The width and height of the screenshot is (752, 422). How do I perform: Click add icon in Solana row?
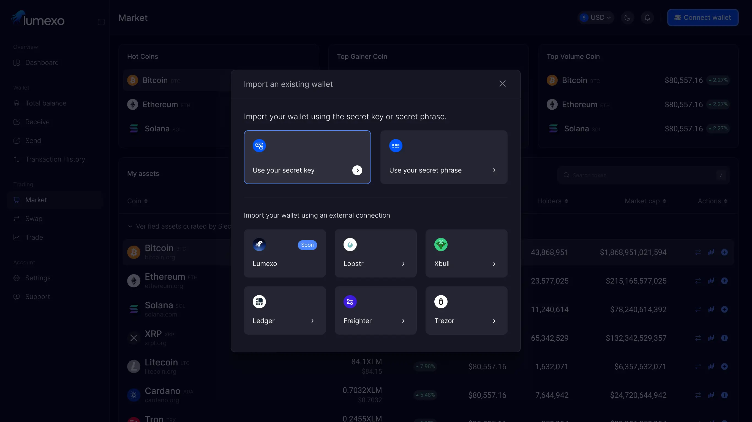[724, 310]
